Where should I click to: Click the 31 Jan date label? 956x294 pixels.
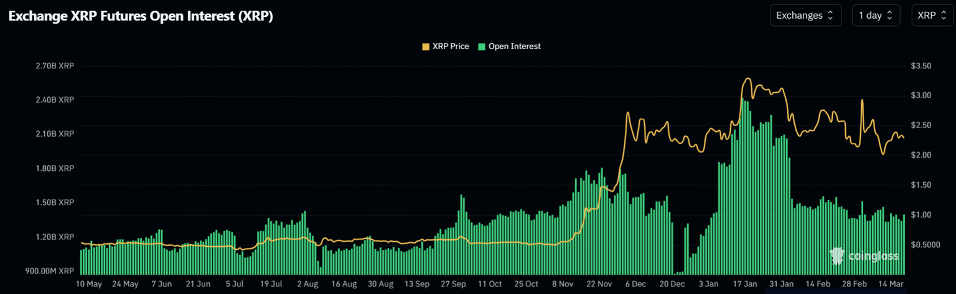click(780, 283)
